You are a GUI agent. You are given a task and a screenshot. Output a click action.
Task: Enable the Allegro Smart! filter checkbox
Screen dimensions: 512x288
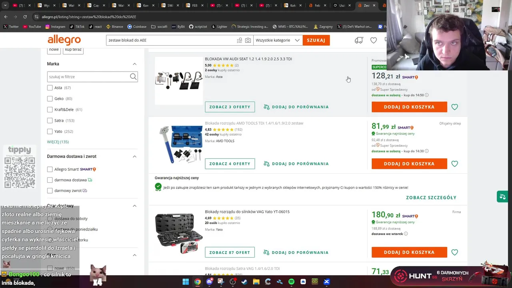[x=50, y=169]
